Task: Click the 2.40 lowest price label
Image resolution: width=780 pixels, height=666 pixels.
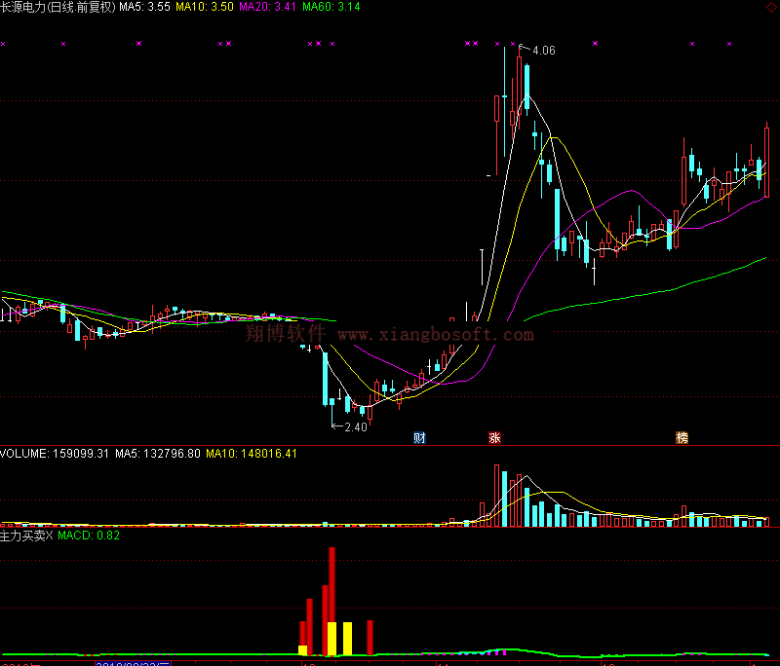Action: (356, 426)
